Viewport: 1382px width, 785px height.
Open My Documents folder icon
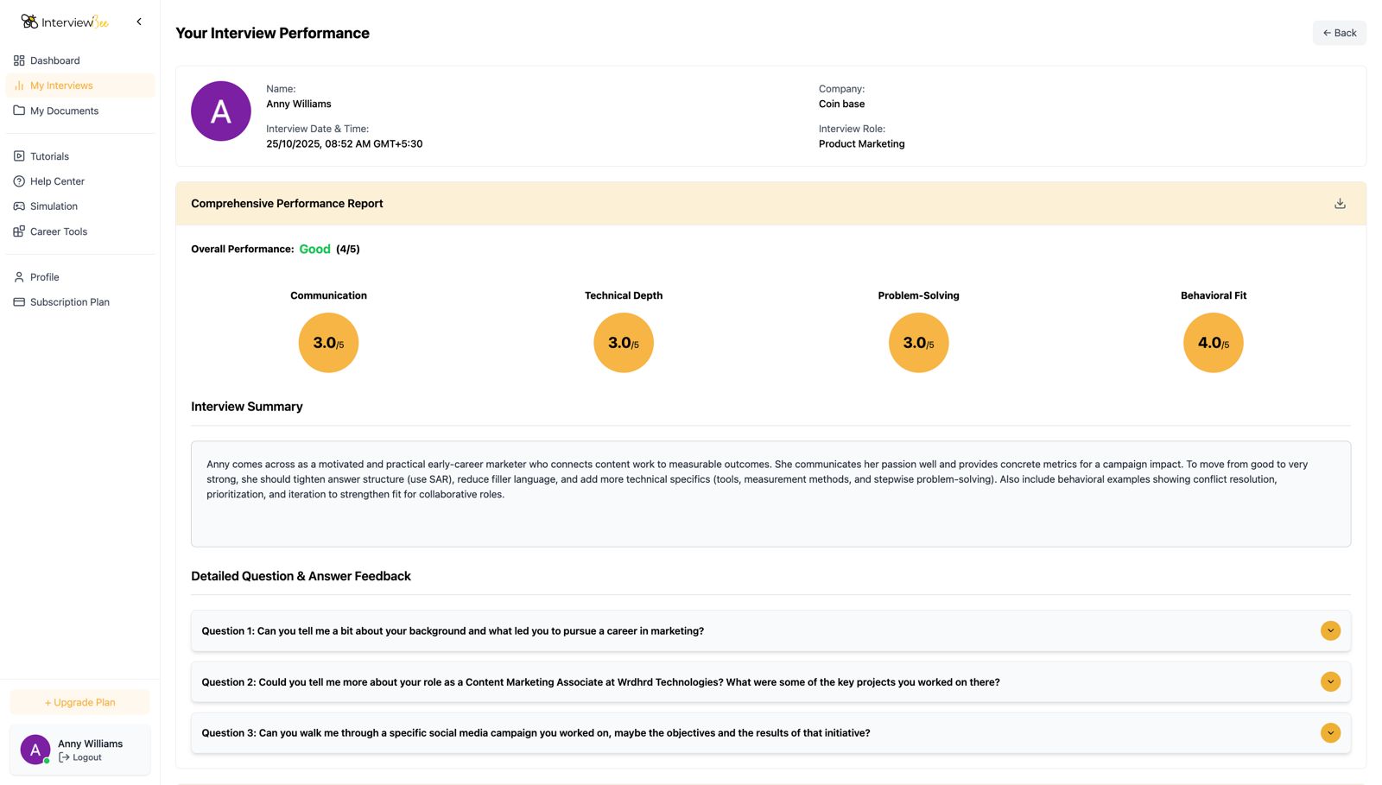click(19, 111)
